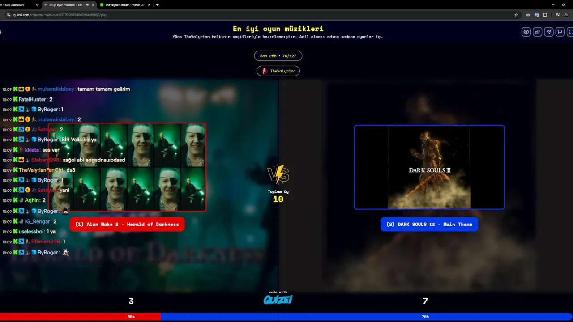
Task: Click kkleta's message ses ver
Action: [x=51, y=150]
